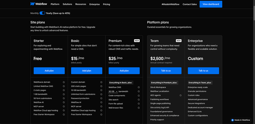Click Talk to us for Enterprise plan
The width and height of the screenshot is (255, 124).
click(x=203, y=71)
